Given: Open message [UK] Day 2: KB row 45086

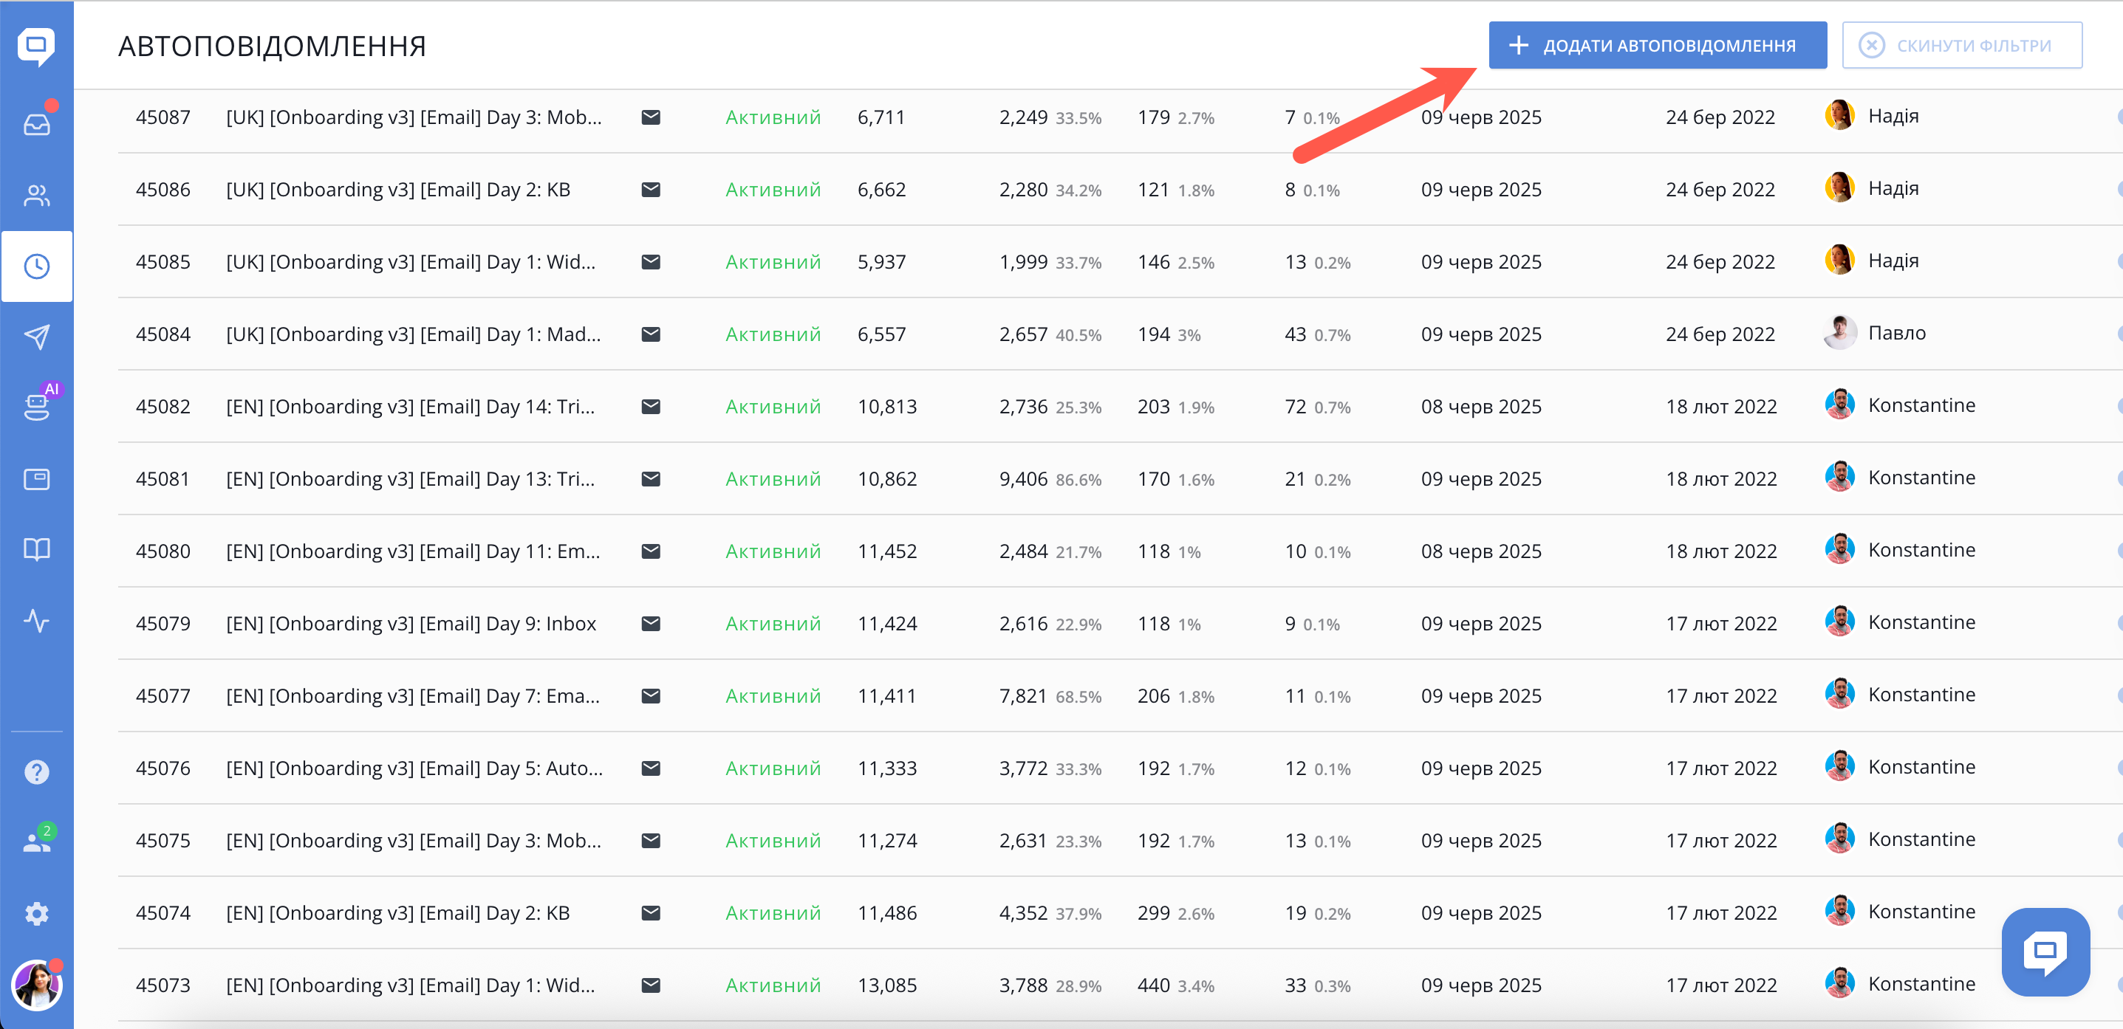Looking at the screenshot, I should click(x=398, y=190).
